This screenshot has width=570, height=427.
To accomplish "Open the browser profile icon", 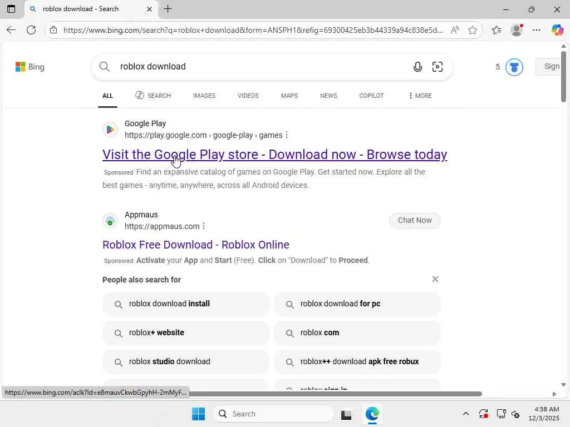I will click(517, 30).
